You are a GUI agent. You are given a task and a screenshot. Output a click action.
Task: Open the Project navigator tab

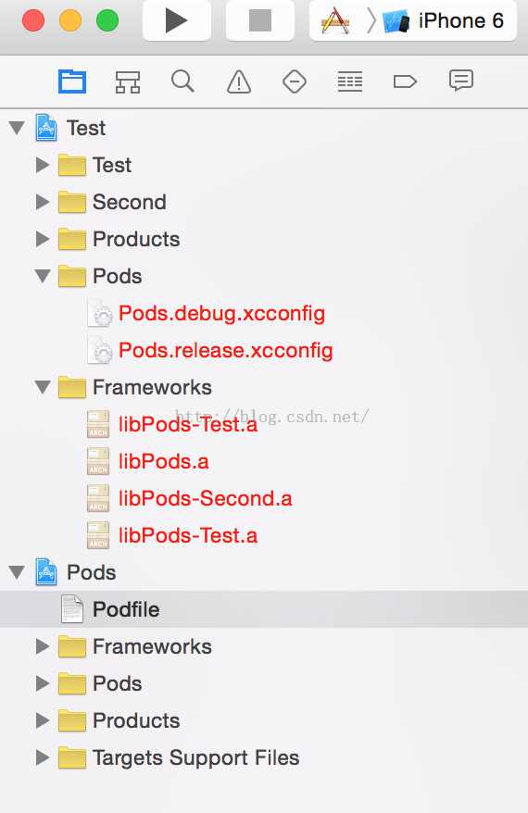[72, 81]
